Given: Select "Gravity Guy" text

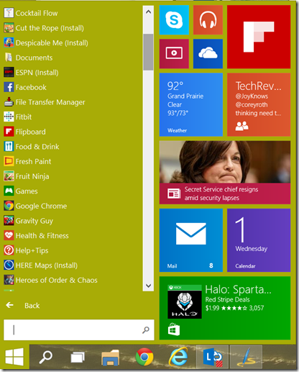Looking at the screenshot, I should click(x=34, y=221).
